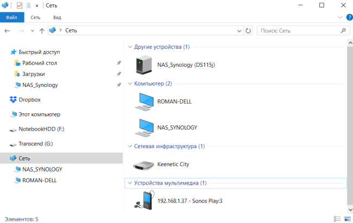
Task: Switch to the 'Вид' ribbon tab
Action: (x=57, y=17)
